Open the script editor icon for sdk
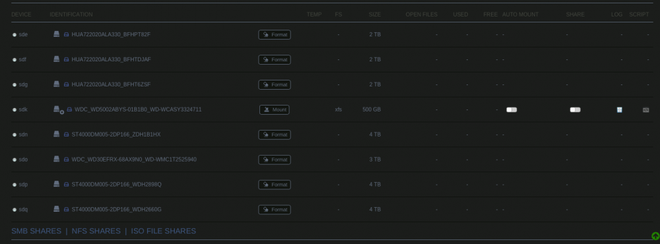 pos(645,109)
